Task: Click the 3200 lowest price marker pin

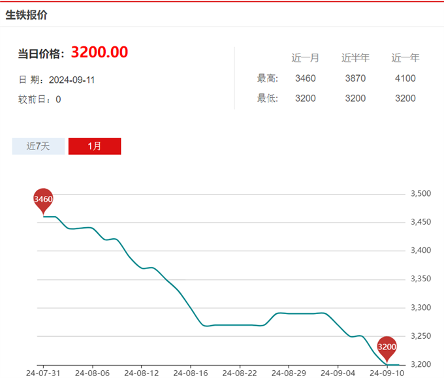Action: [x=387, y=347]
